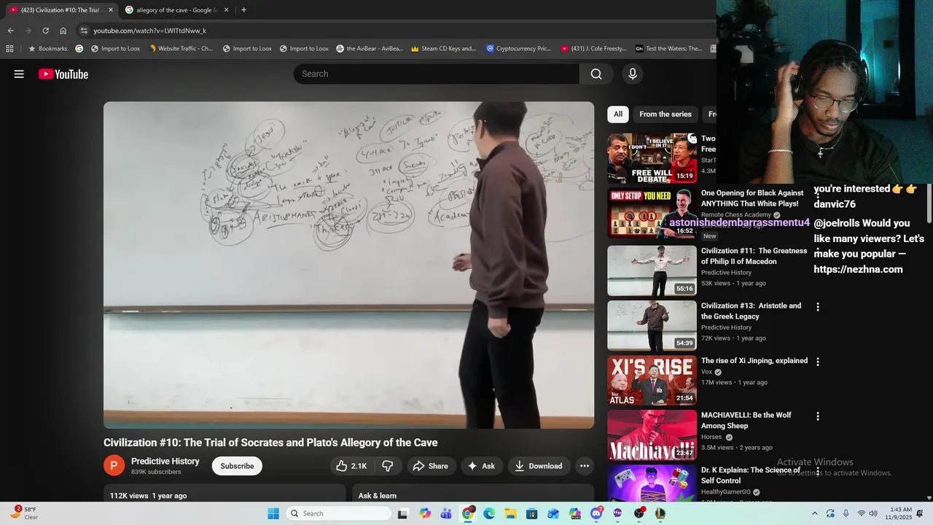Open options menu for MACHIAVELLI video

[818, 416]
